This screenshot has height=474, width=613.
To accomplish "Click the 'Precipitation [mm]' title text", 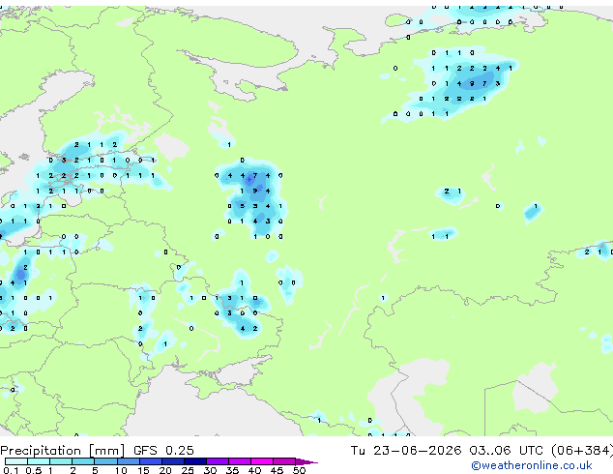I will tap(63, 451).
